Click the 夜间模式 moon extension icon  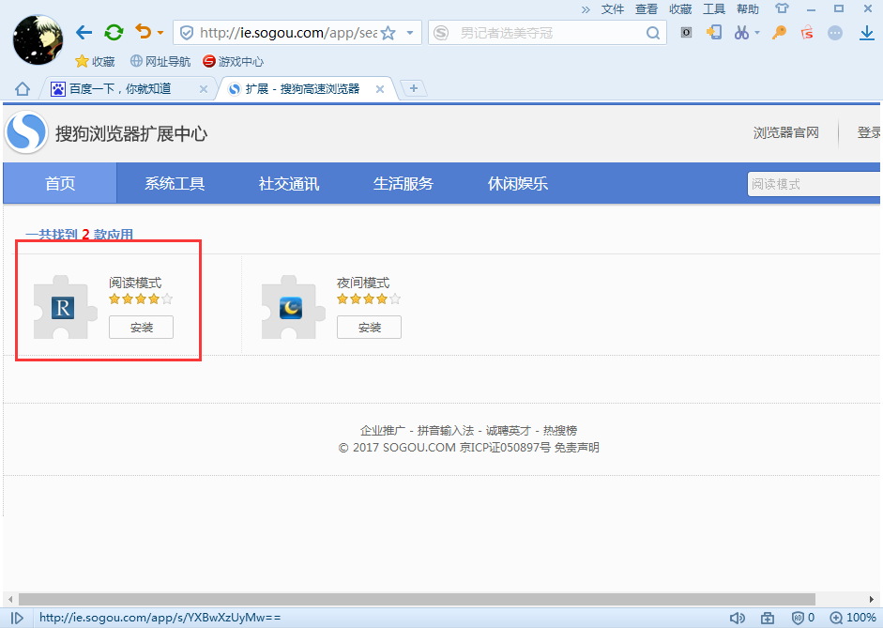click(x=292, y=307)
